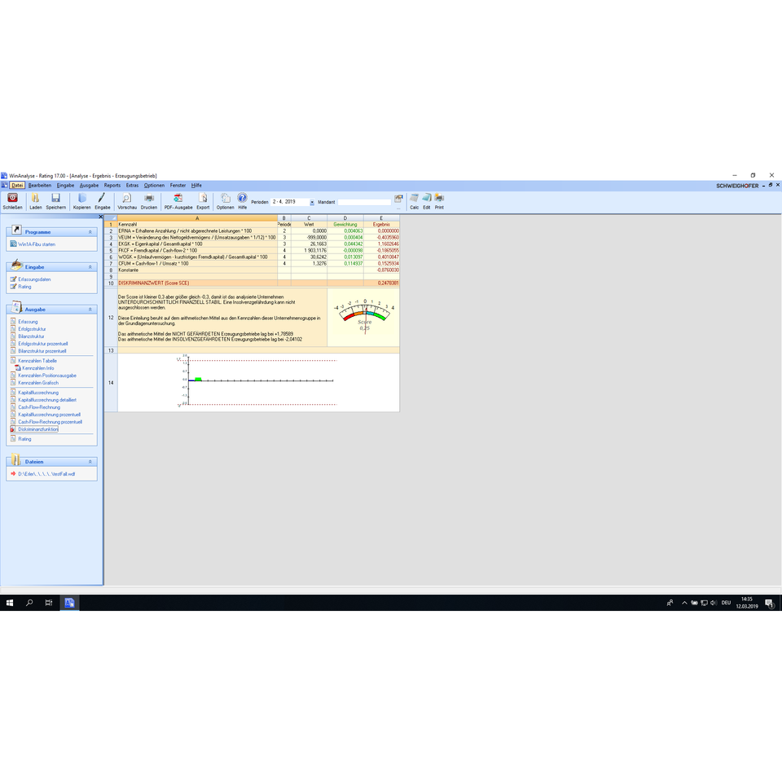Collapse the Ausgabe panel
Viewport: 782px width, 782px height.
click(x=90, y=310)
